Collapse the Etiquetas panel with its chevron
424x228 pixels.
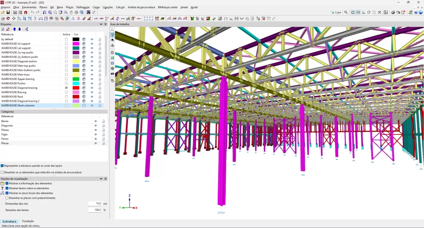[x=101, y=24]
